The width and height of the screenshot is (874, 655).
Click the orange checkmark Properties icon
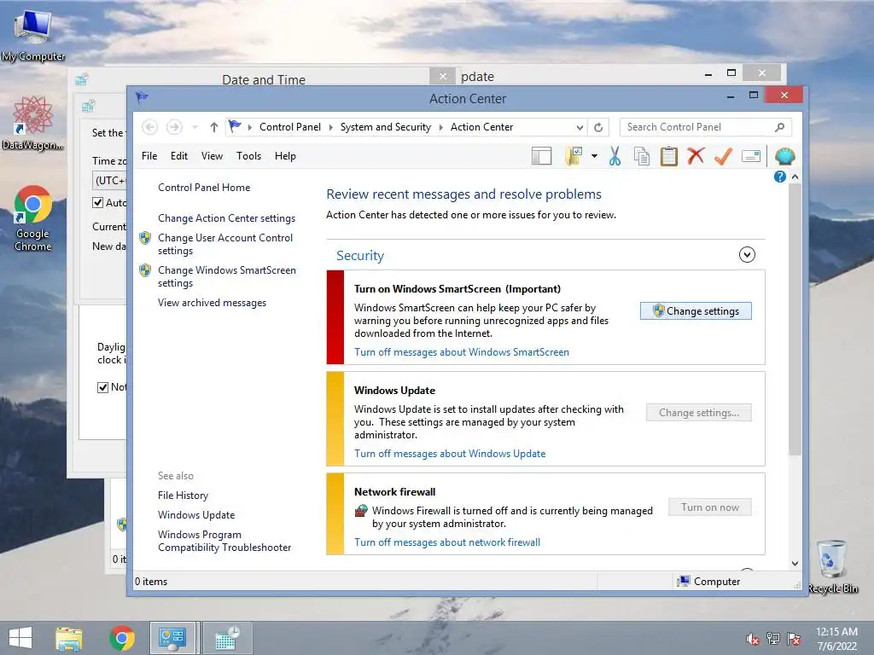tap(723, 156)
